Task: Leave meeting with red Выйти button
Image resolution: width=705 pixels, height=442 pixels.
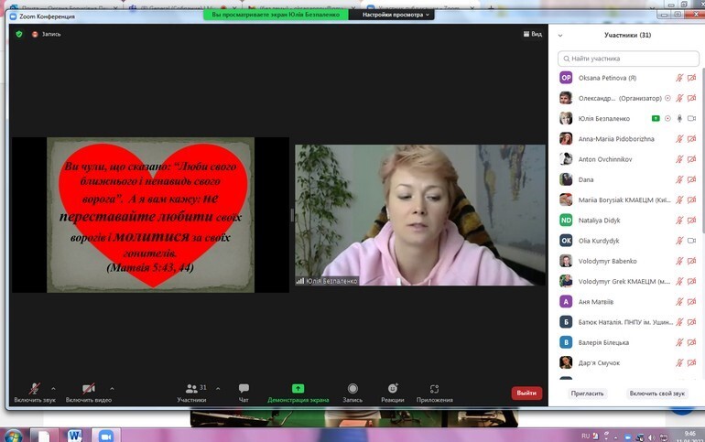Action: pos(526,393)
